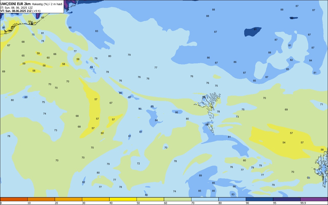
Task: Click the pale yellow 50–60 legend swatch
Action: (150, 199)
